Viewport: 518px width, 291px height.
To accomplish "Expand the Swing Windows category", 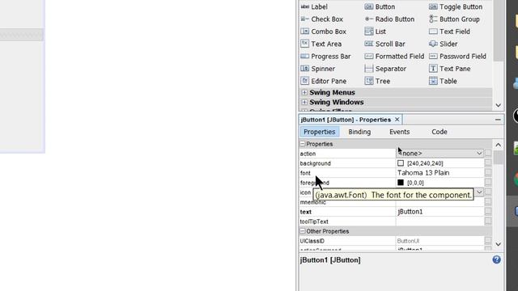I will click(x=304, y=103).
